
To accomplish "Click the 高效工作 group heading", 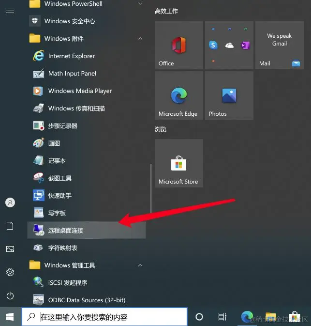I will tap(166, 11).
